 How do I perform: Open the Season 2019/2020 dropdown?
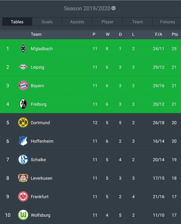click(90, 9)
